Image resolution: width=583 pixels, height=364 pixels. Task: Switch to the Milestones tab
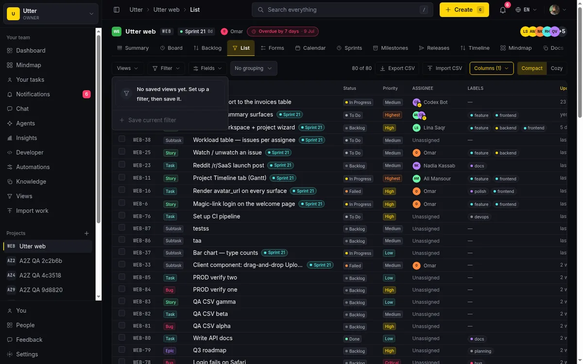[391, 48]
